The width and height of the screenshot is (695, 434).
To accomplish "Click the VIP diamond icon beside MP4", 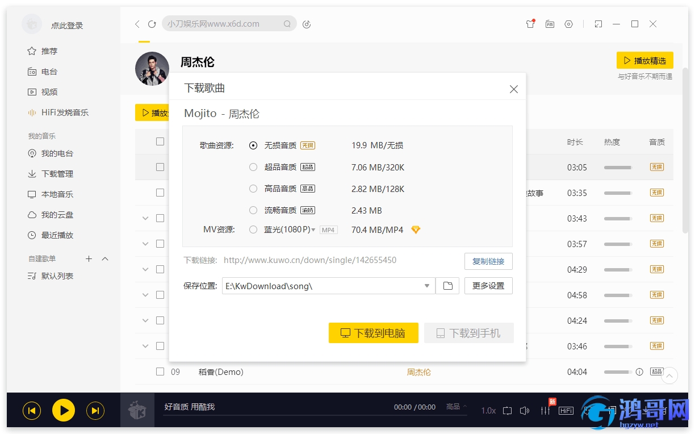I will 416,229.
